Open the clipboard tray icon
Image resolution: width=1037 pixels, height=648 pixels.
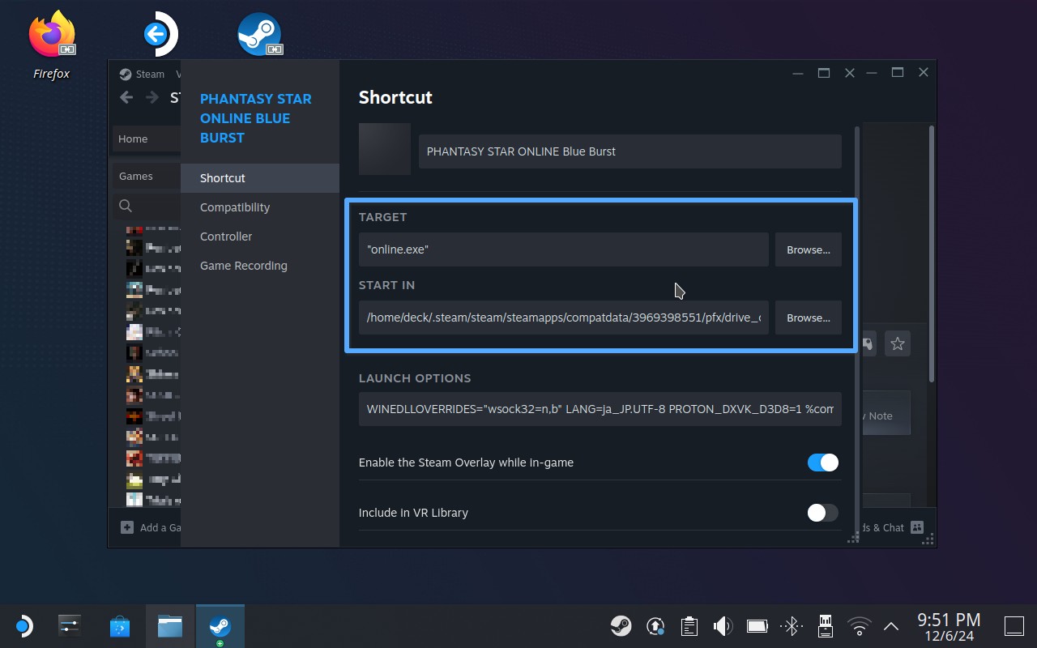point(689,625)
